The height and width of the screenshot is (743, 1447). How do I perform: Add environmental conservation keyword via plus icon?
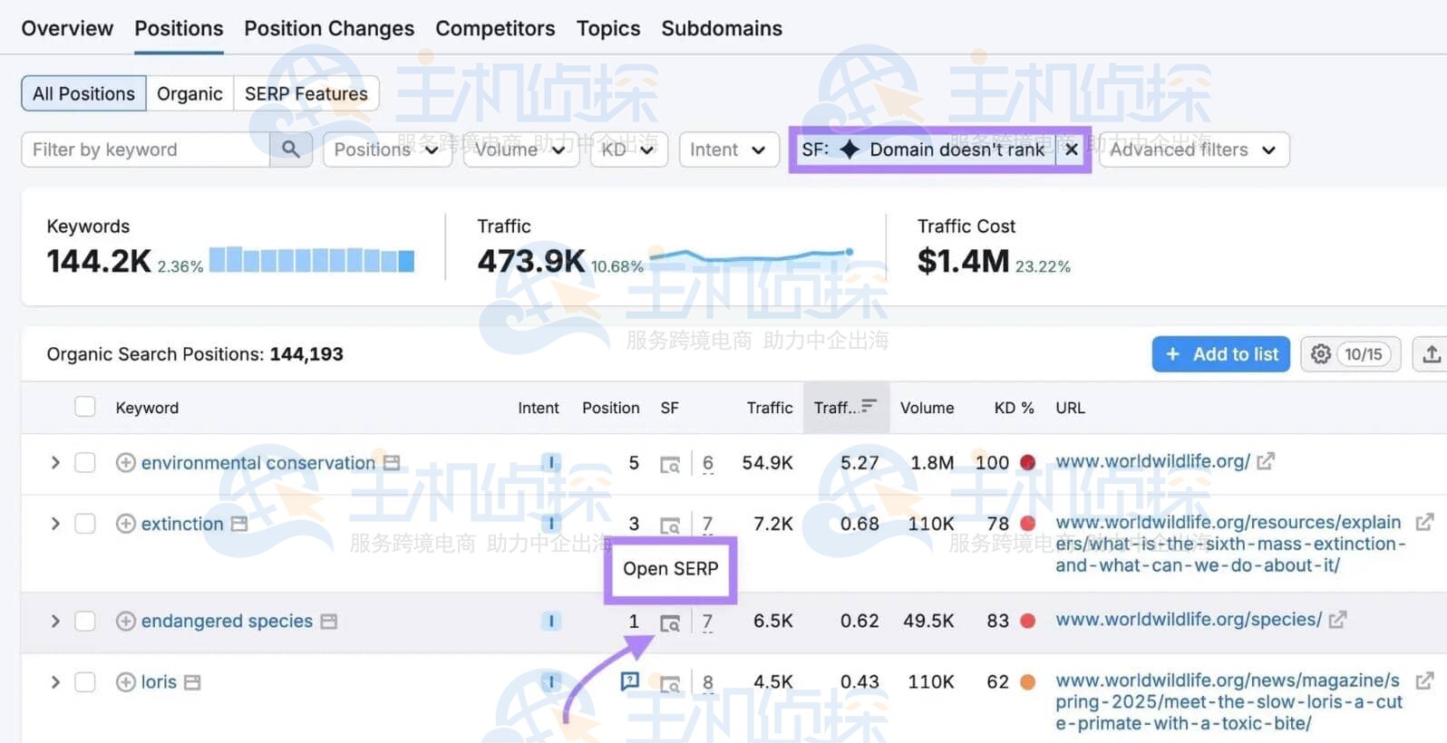[126, 463]
